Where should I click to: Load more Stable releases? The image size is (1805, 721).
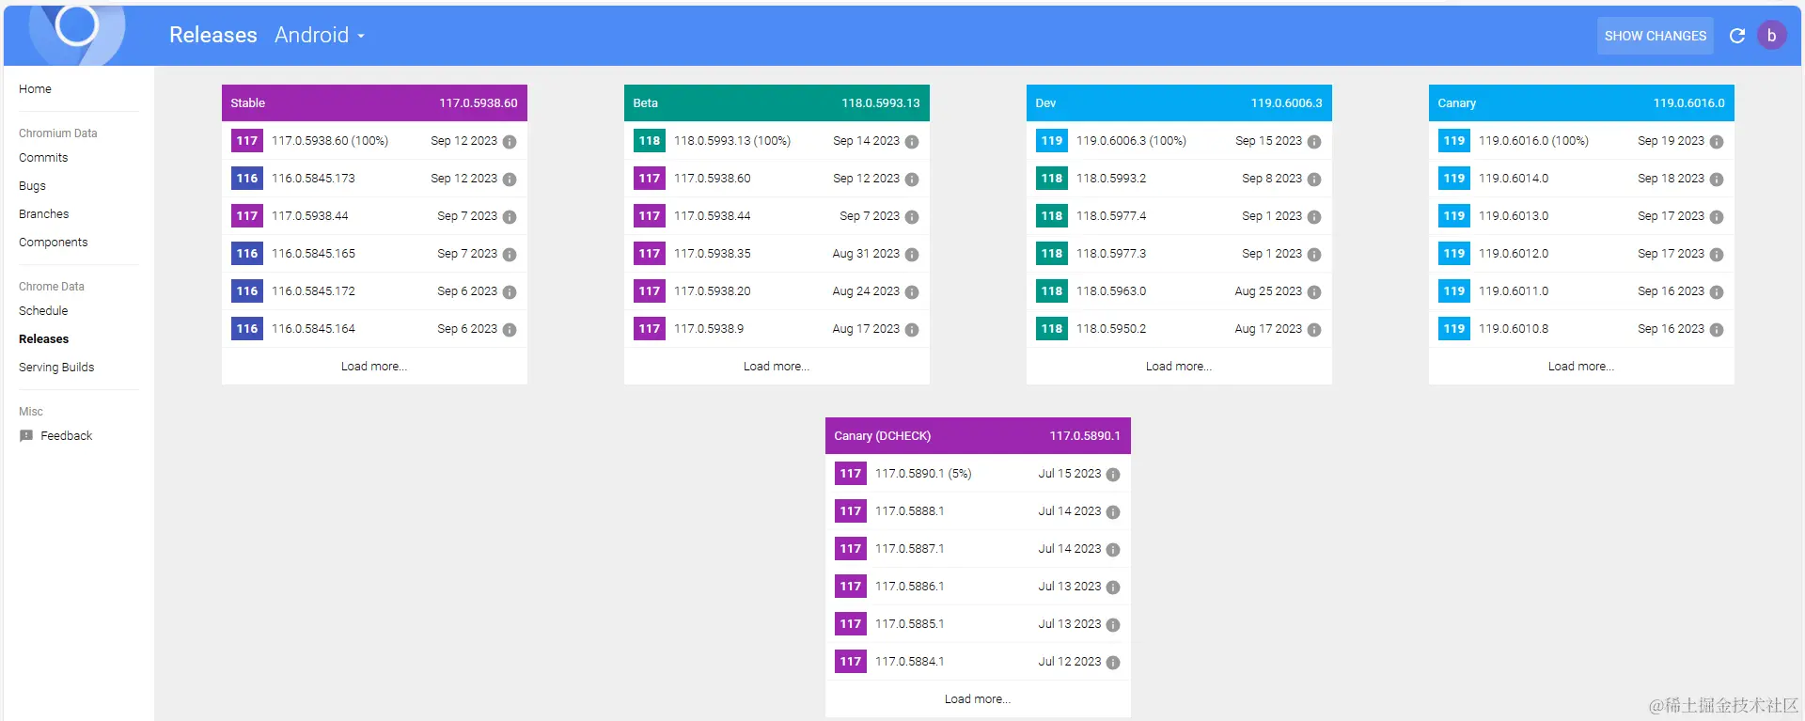click(x=374, y=367)
